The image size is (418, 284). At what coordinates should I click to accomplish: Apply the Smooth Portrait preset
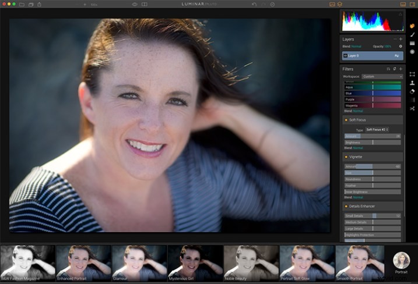[360, 263]
